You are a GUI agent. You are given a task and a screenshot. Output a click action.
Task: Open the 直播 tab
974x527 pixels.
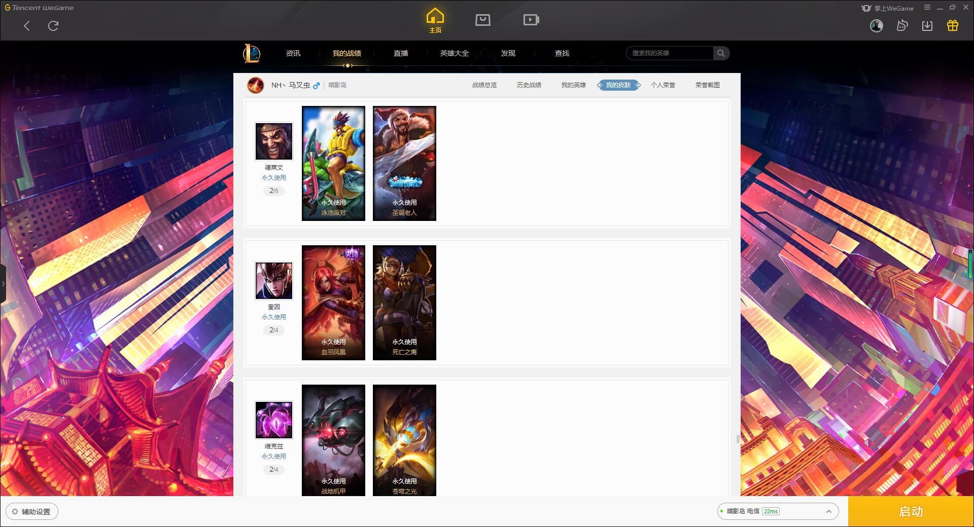401,53
